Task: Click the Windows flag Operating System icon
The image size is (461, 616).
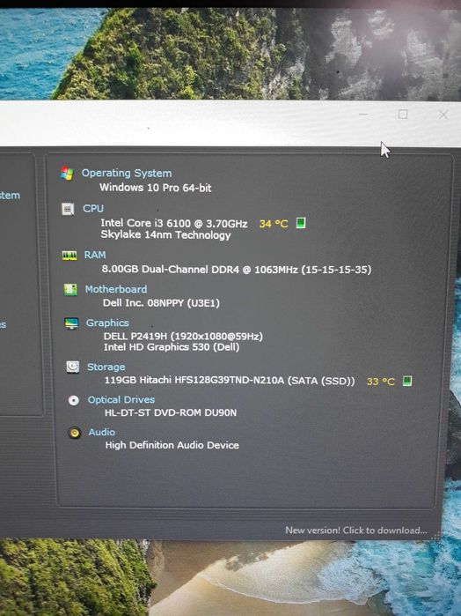Action: tap(67, 174)
